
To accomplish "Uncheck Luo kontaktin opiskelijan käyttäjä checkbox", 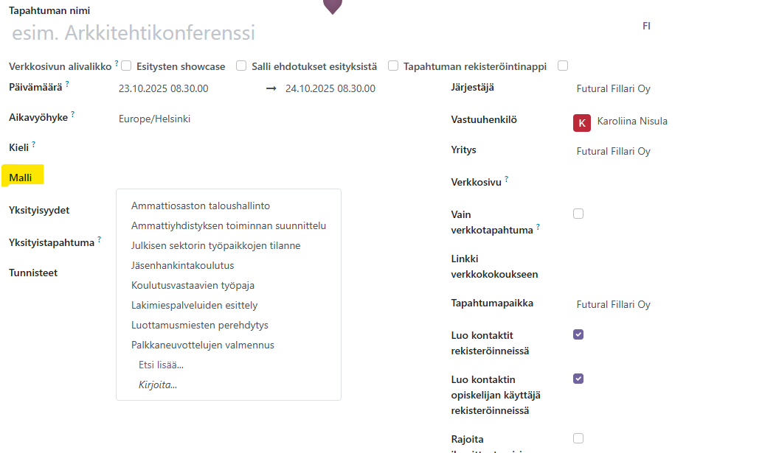I will click(x=578, y=379).
